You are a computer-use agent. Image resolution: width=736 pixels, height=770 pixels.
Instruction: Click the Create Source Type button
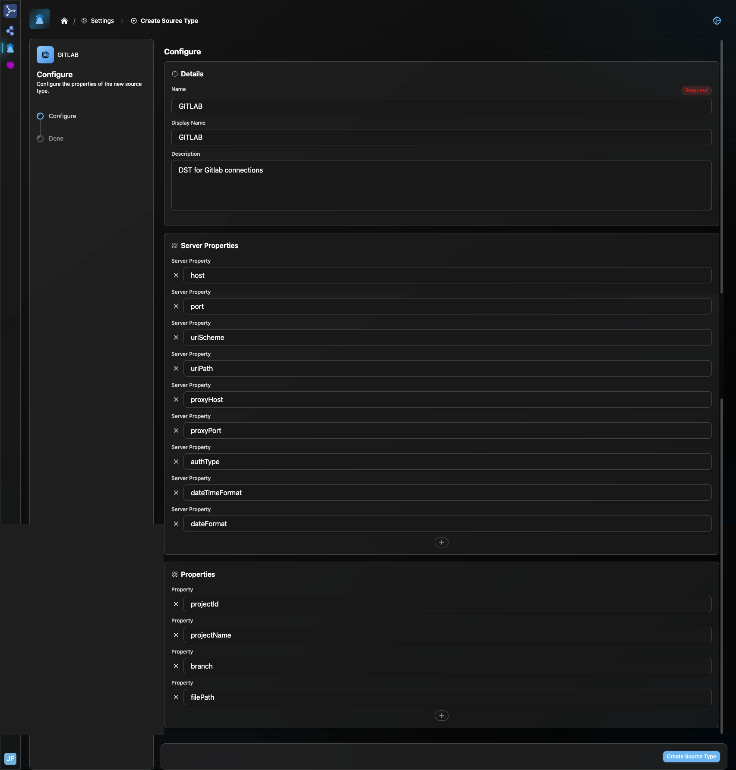(x=691, y=757)
